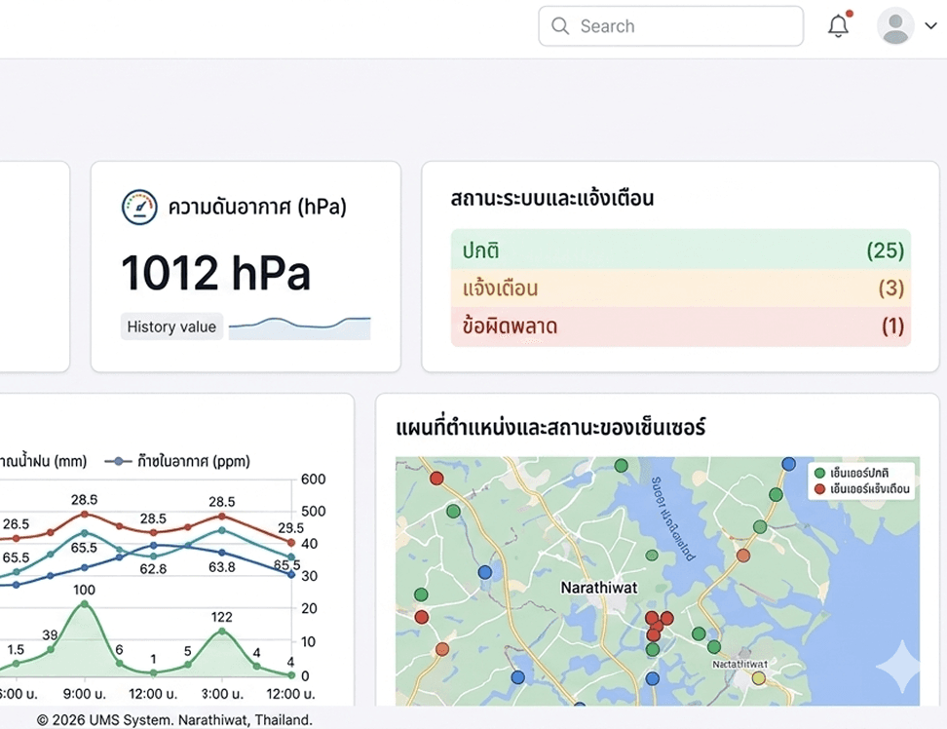Image resolution: width=947 pixels, height=729 pixels.
Task: Click the yellow sensor marker near Nactatliwat
Action: [759, 678]
